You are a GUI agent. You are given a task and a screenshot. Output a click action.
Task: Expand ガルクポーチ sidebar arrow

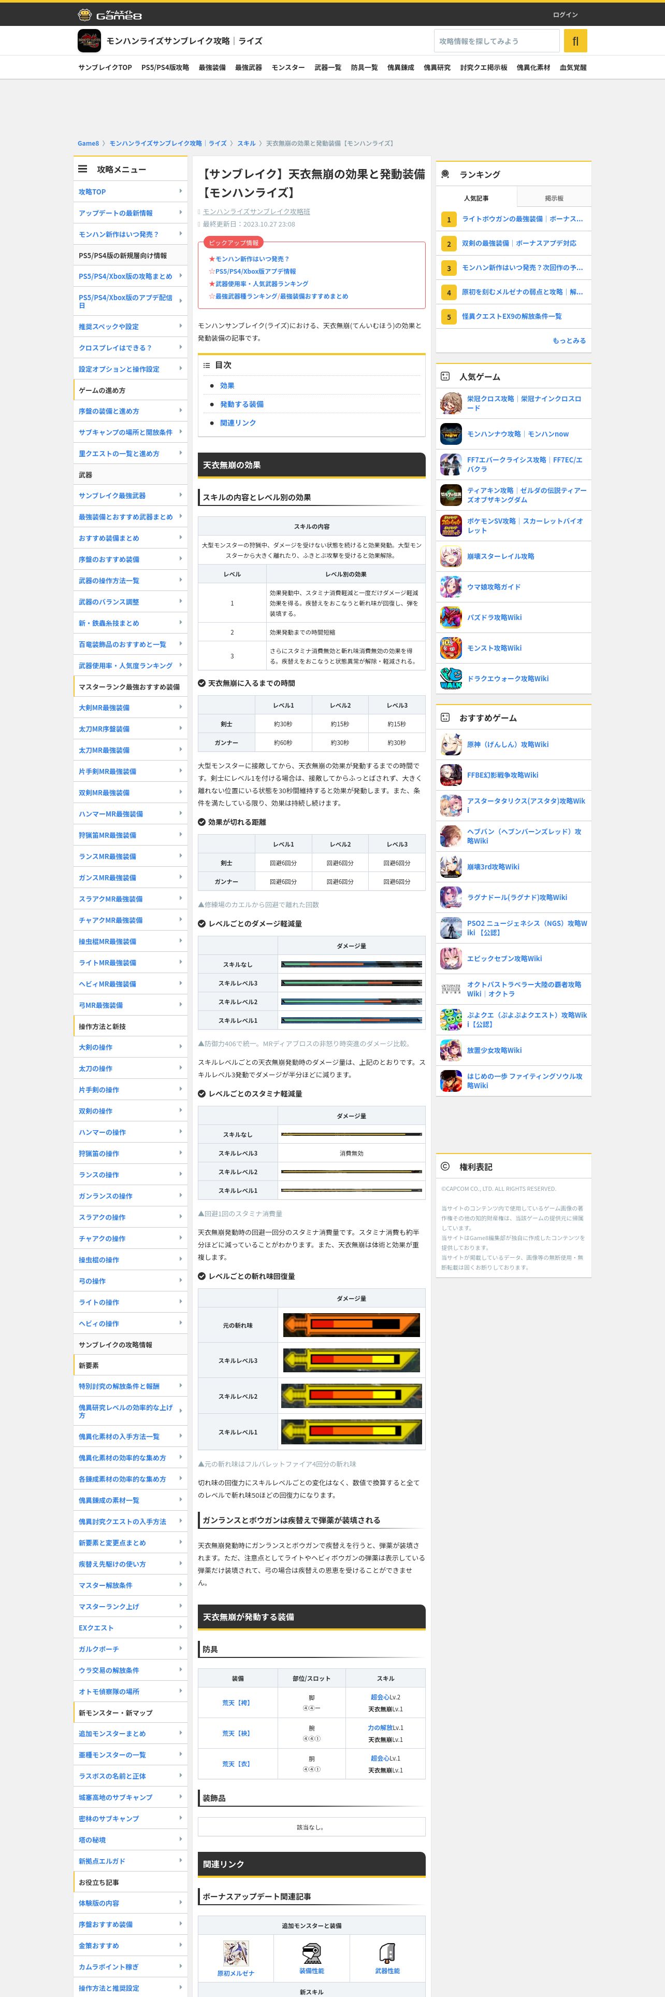point(180,1649)
